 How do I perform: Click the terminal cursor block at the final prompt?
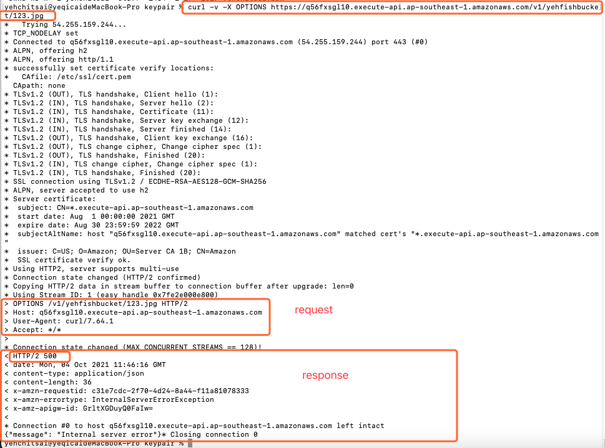click(190, 444)
